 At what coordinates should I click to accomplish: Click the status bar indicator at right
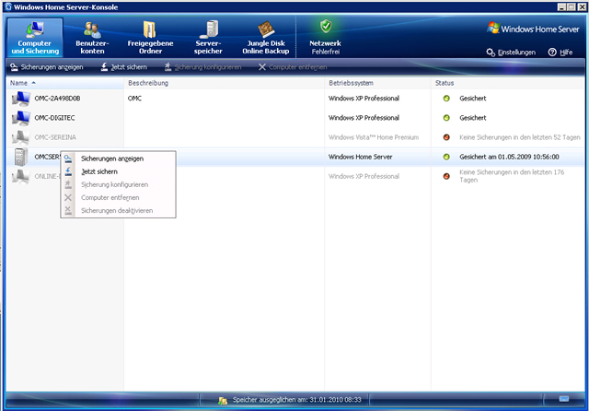tap(563, 399)
